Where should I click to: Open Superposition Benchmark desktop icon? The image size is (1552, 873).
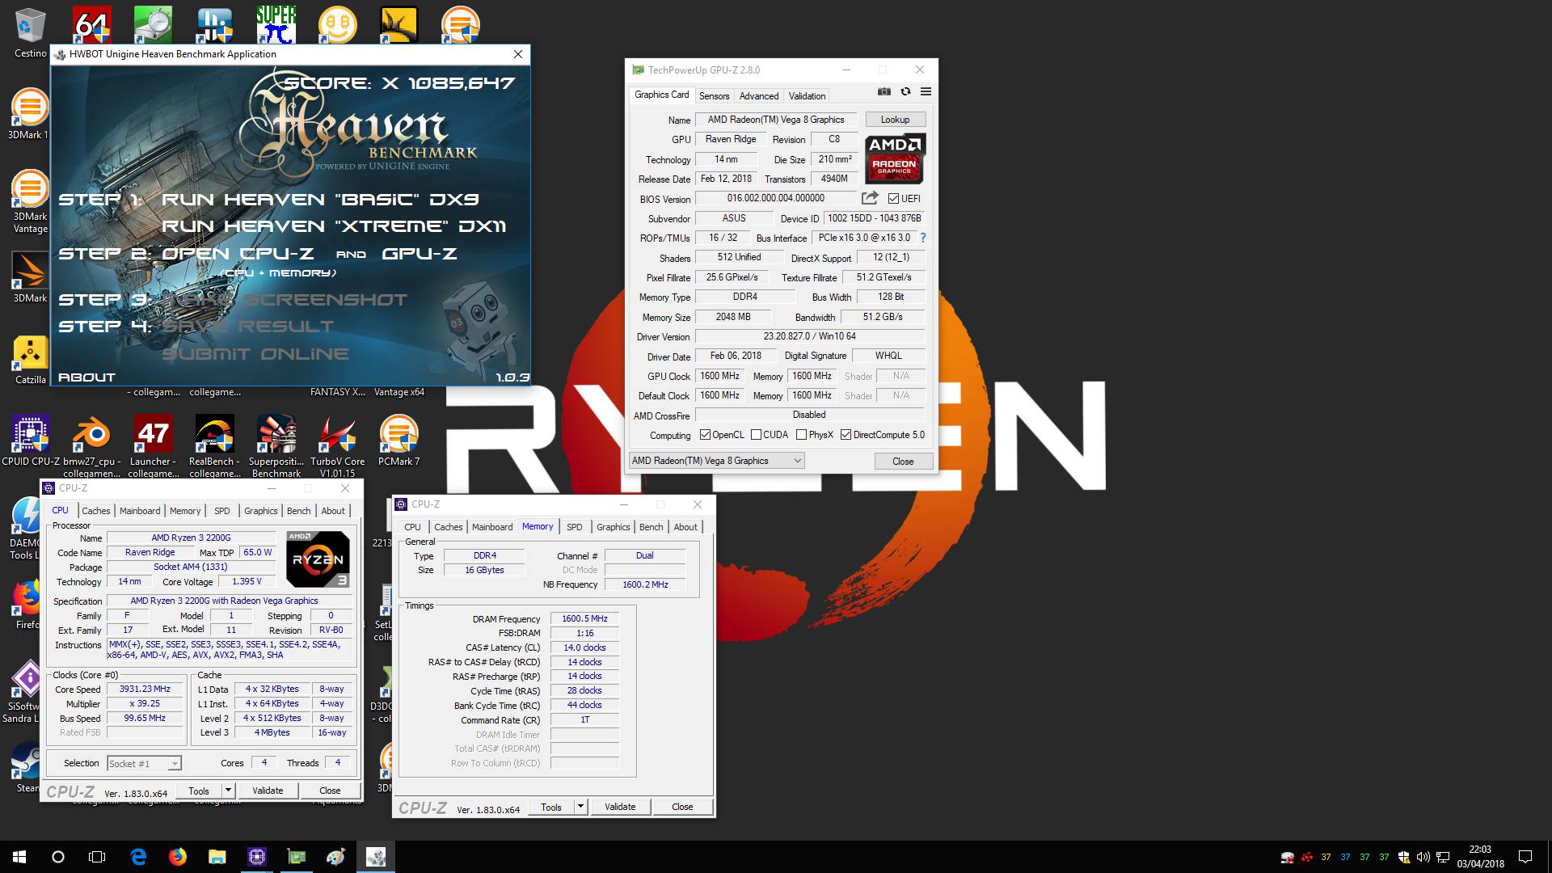[x=276, y=445]
